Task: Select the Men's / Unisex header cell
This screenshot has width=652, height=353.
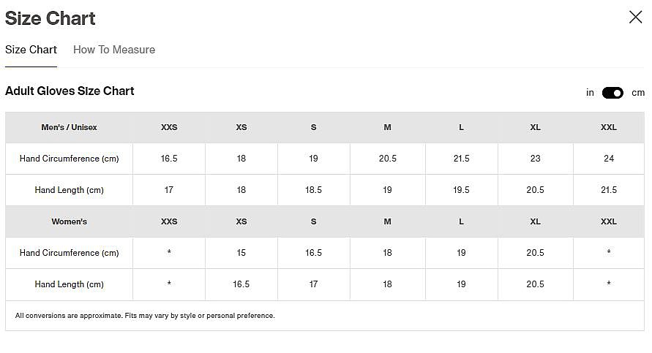Action: coord(69,127)
